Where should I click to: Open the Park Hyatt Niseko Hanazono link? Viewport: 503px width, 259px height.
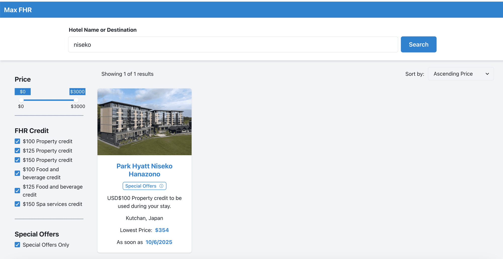point(144,170)
